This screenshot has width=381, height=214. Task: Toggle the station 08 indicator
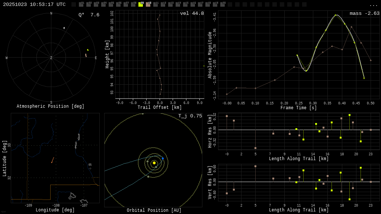pyautogui.click(x=133, y=4)
